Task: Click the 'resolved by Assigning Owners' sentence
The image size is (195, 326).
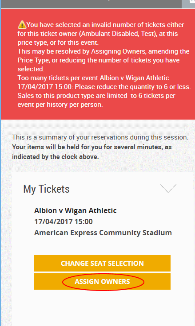Action: coord(103,51)
